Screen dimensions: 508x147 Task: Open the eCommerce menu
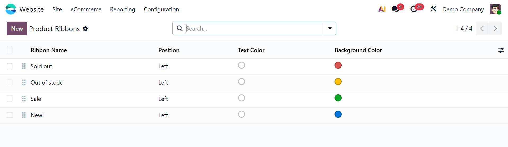[86, 9]
